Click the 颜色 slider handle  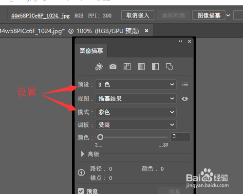tap(100, 137)
